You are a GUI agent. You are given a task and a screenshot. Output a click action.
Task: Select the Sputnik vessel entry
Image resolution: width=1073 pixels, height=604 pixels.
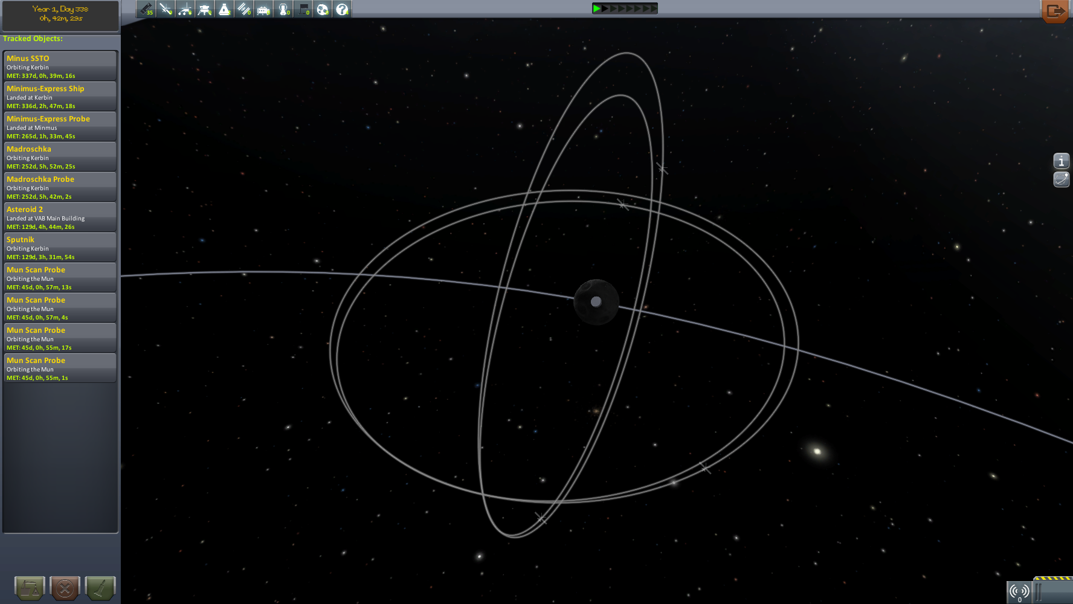pos(60,247)
